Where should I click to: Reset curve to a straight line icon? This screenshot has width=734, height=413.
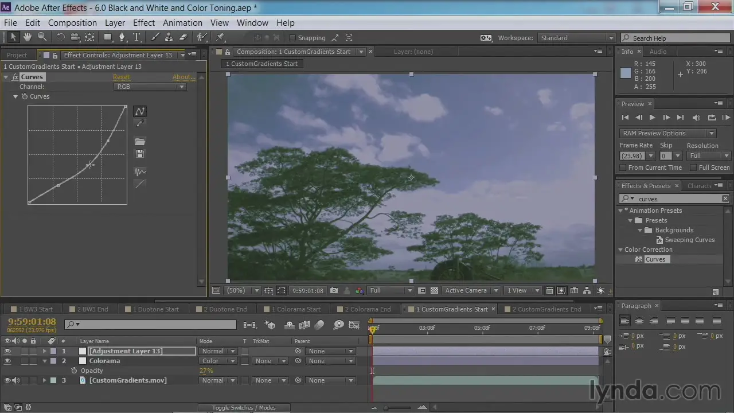(140, 184)
